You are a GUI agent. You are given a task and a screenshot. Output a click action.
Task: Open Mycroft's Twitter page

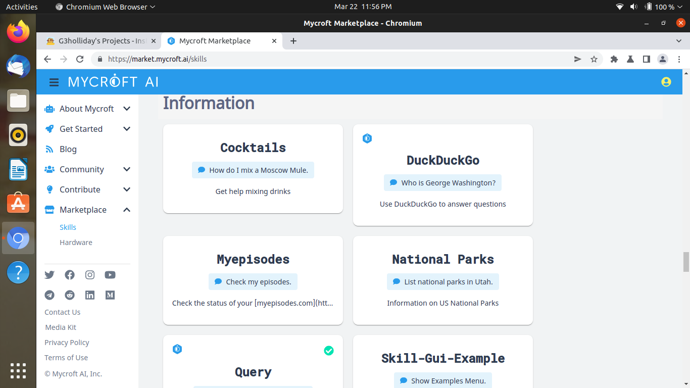pos(50,275)
